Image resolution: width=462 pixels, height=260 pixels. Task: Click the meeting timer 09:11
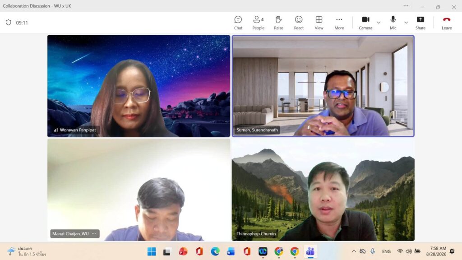tap(22, 23)
